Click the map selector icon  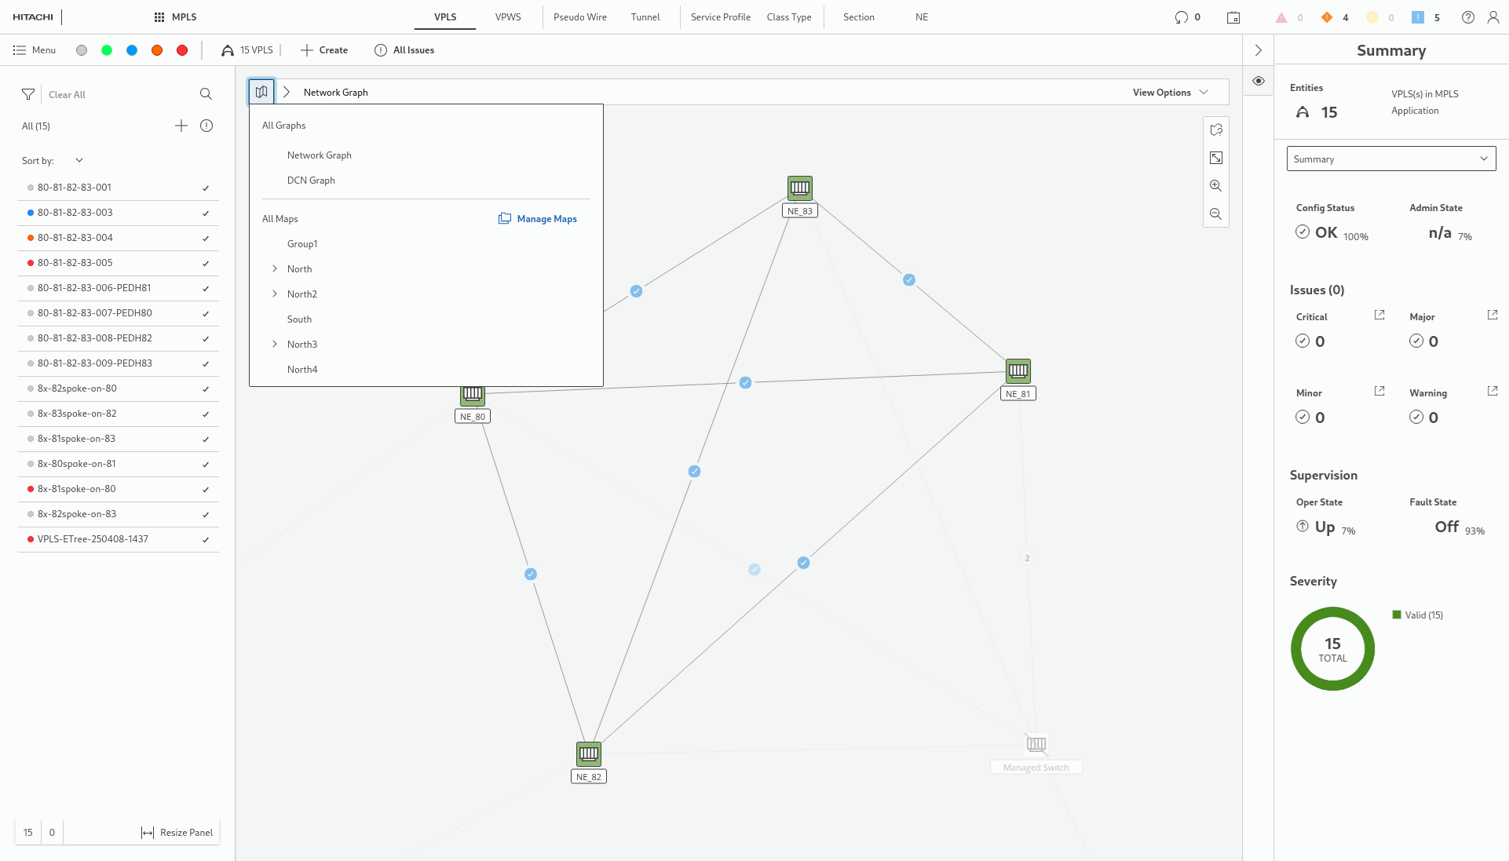click(x=261, y=92)
